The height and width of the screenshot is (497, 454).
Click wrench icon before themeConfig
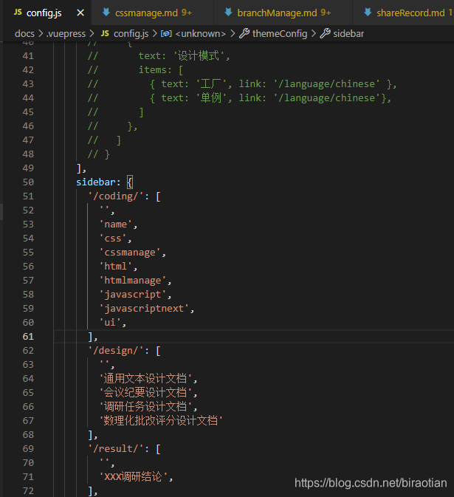pyautogui.click(x=244, y=33)
